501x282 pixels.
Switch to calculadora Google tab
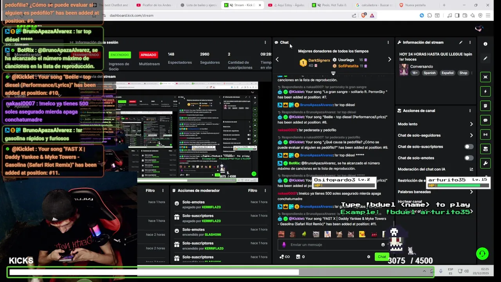coord(374,5)
